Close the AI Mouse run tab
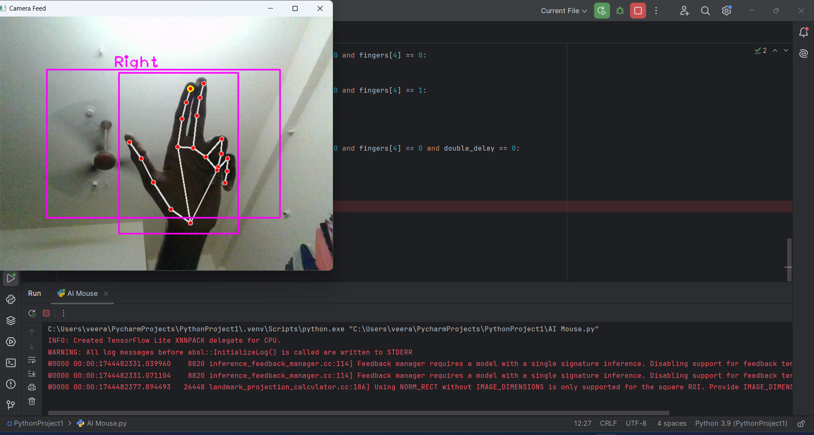814x435 pixels. [106, 294]
